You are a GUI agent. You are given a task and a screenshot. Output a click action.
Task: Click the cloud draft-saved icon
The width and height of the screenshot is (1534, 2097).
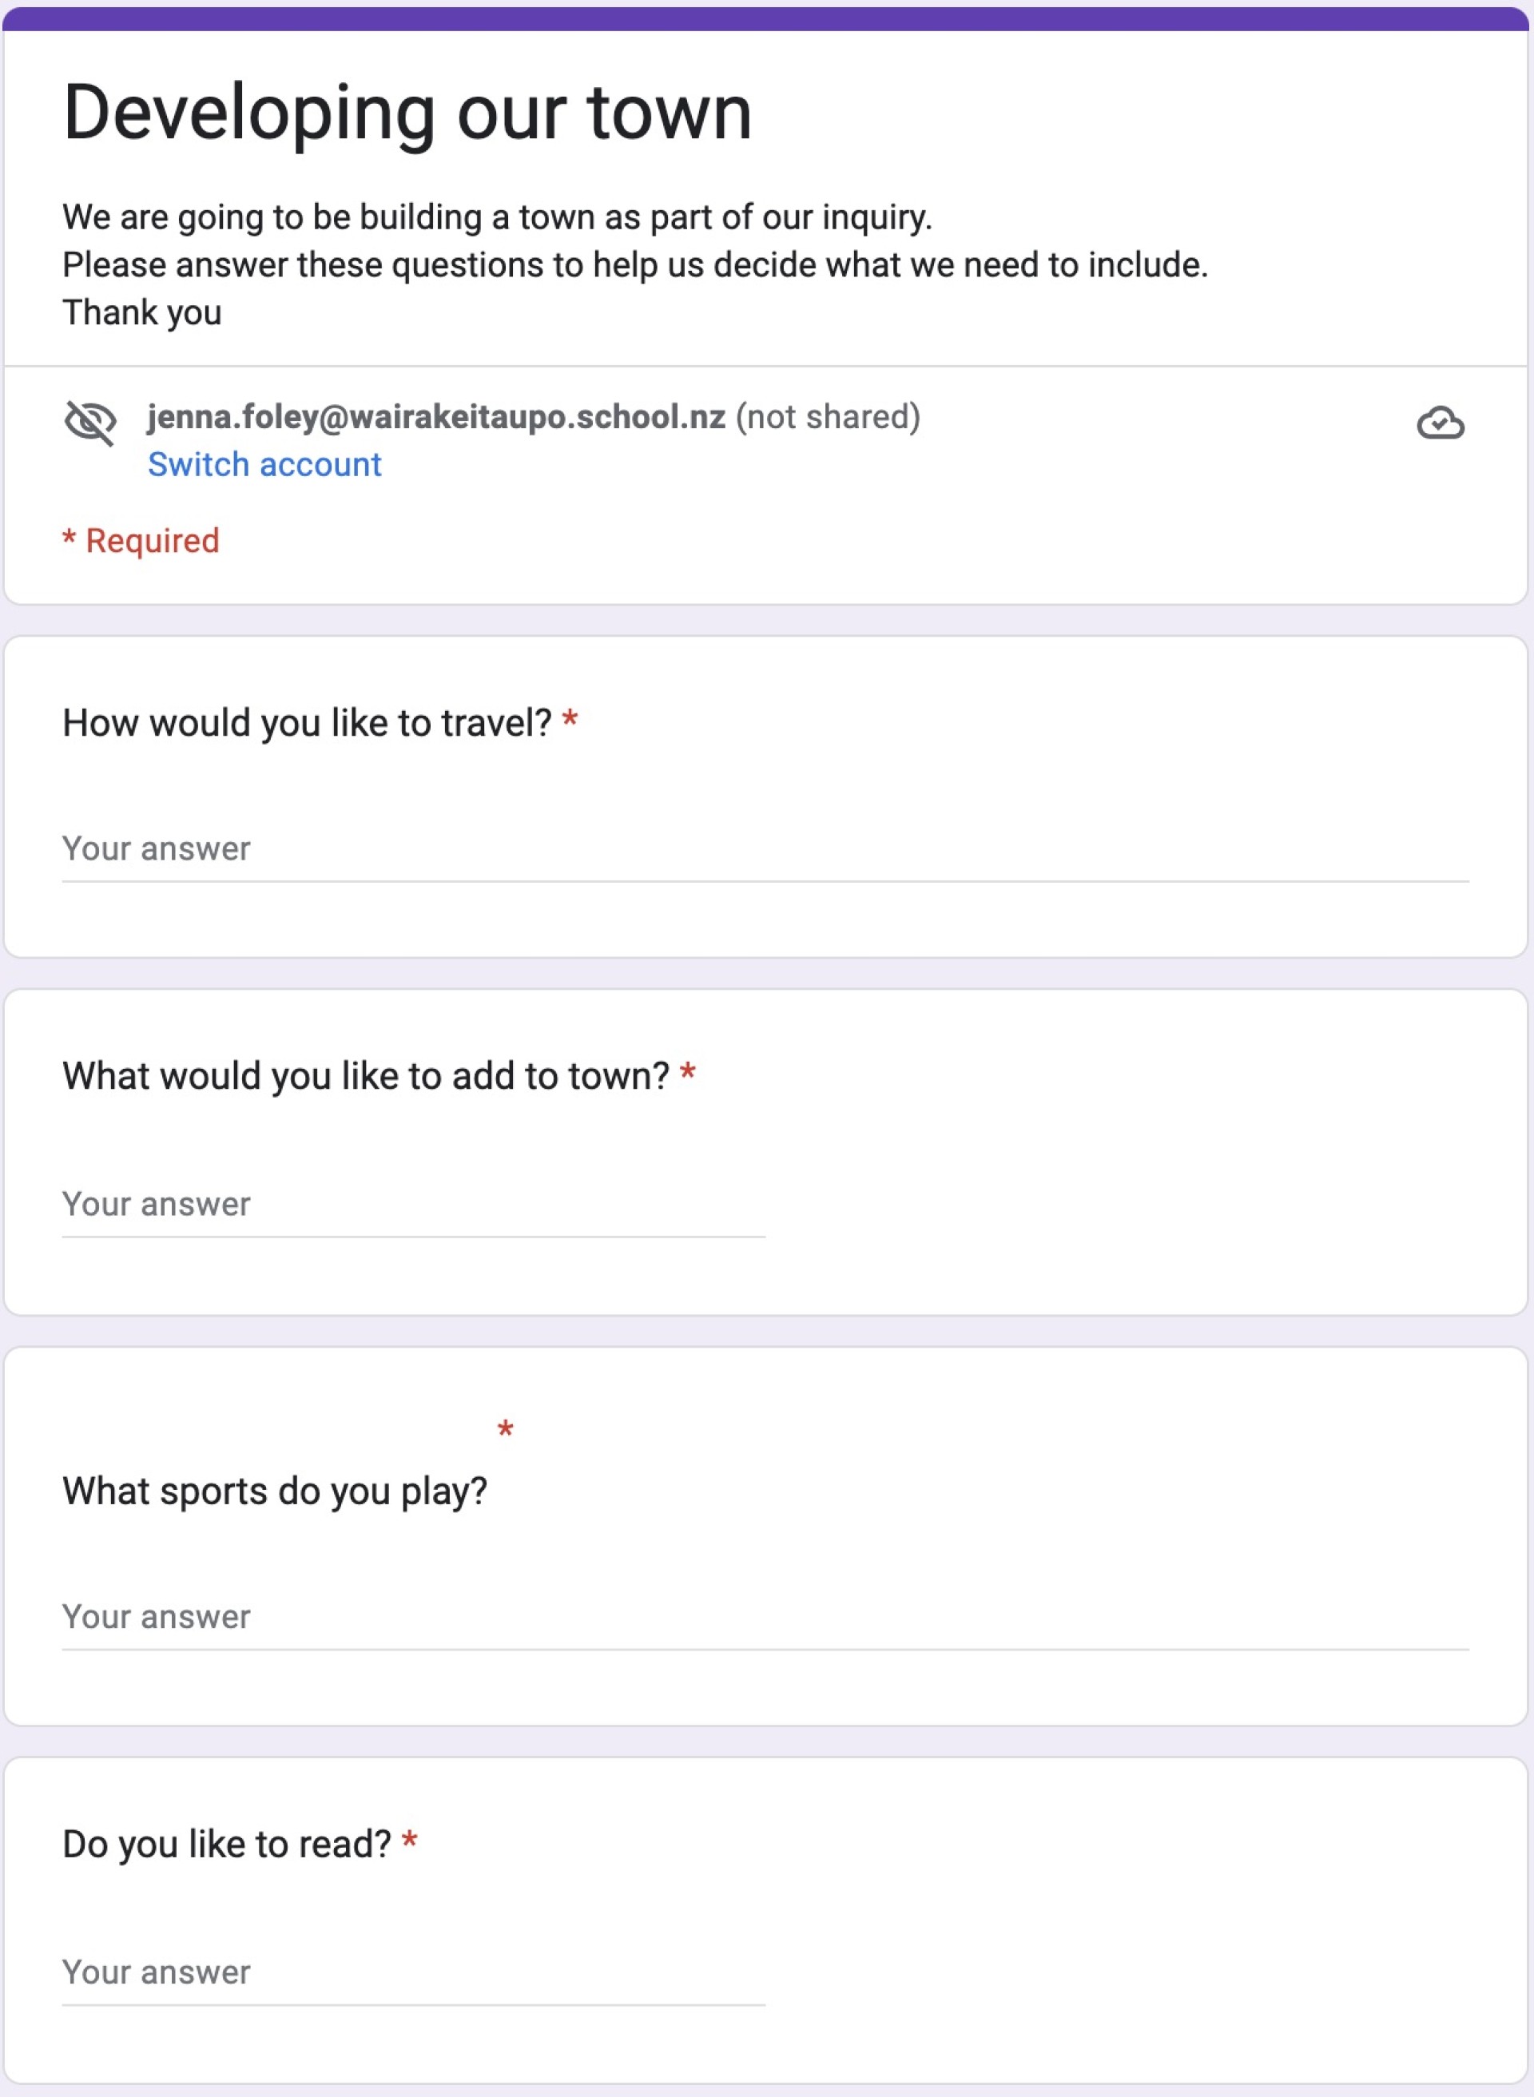pos(1441,423)
